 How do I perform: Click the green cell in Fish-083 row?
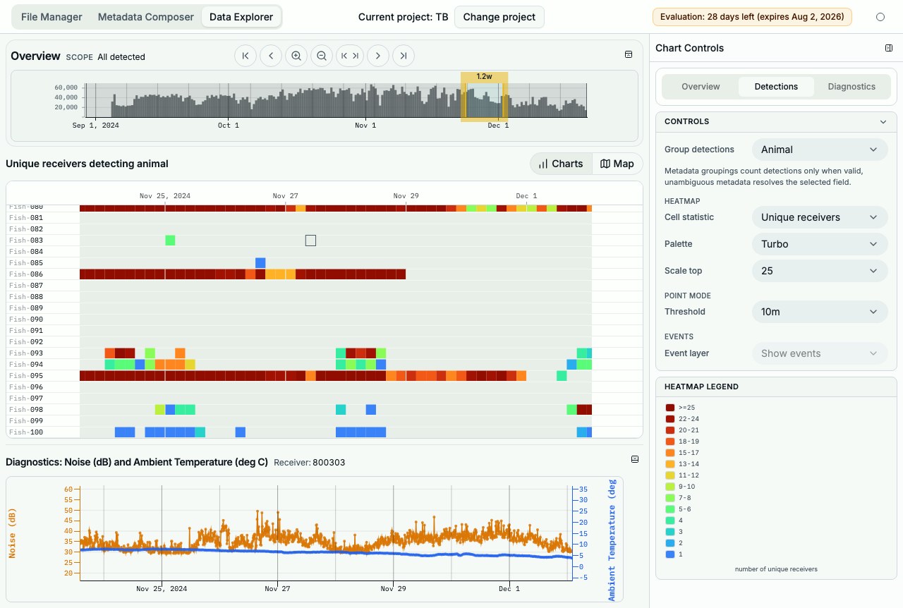(x=170, y=241)
